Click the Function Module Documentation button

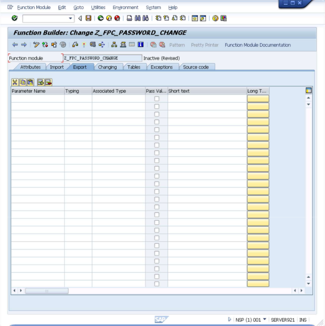258,45
